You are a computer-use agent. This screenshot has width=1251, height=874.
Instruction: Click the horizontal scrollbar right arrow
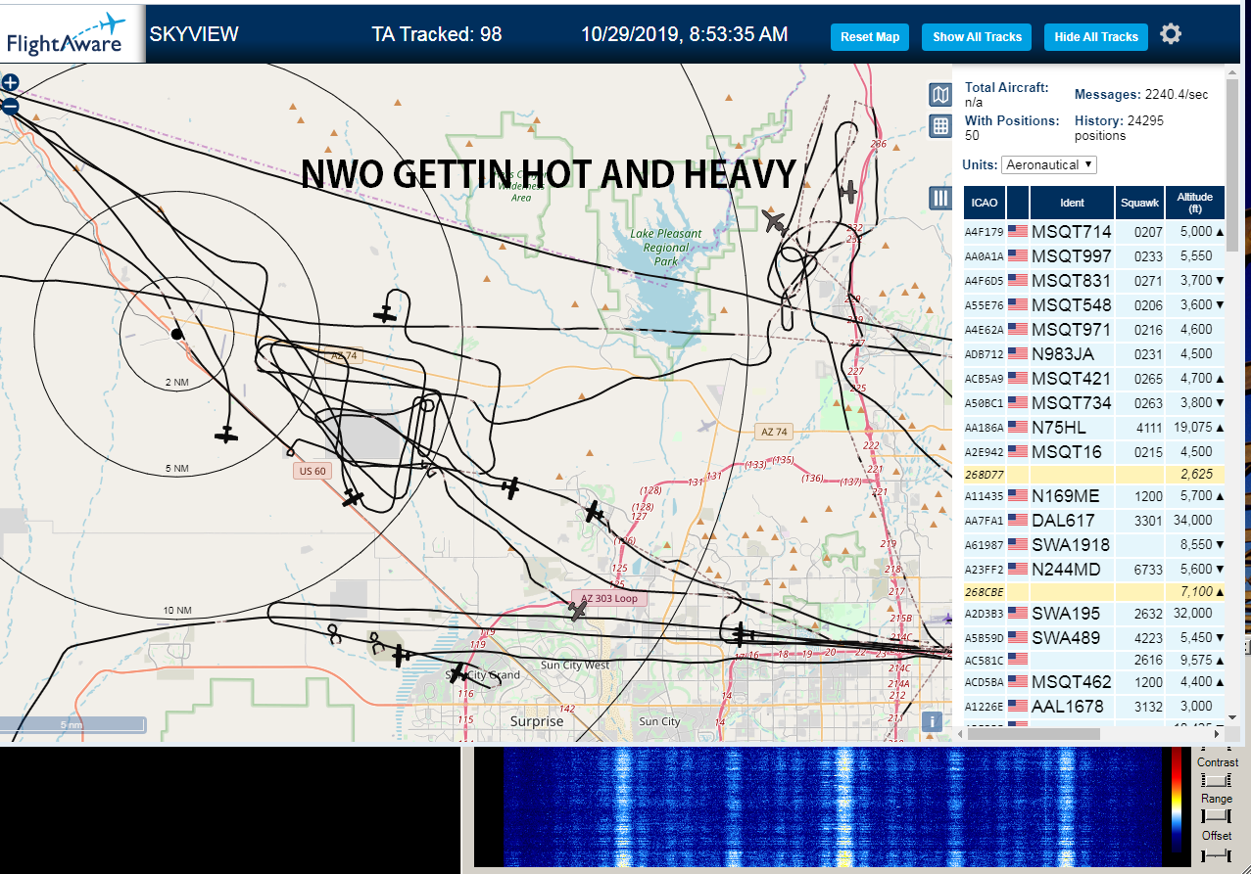[1219, 733]
